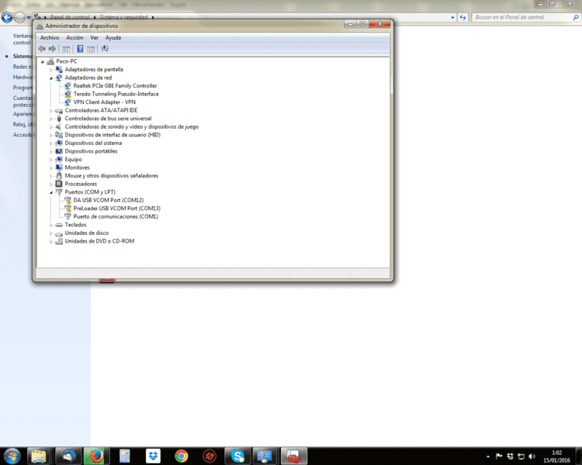Click the red toolbox Device Manager taskbar button

pyautogui.click(x=293, y=456)
